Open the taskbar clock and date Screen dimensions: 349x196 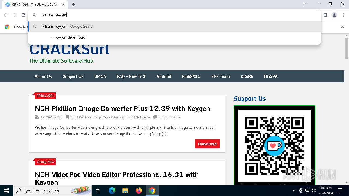coord(326,191)
